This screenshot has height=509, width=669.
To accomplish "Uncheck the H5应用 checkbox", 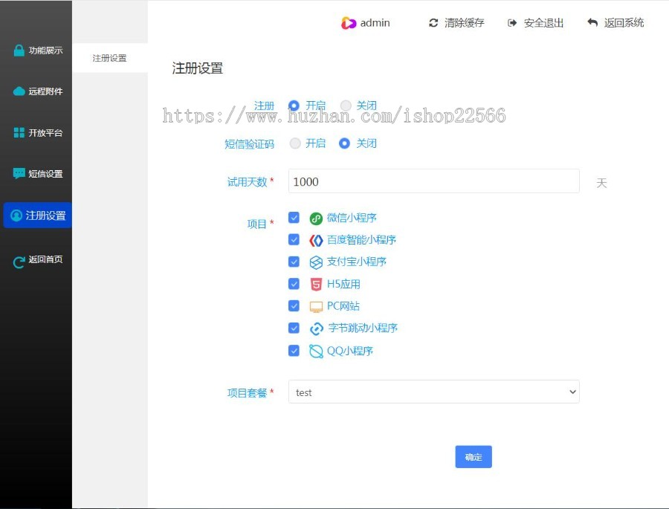I will click(294, 284).
